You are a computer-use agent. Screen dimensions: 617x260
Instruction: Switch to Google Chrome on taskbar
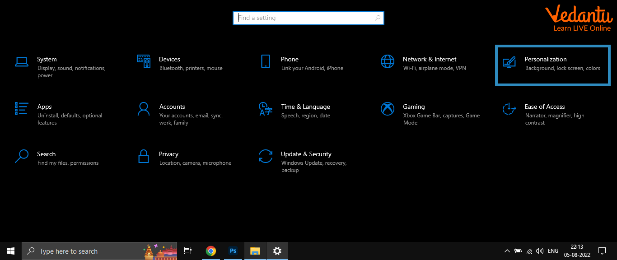coord(210,251)
